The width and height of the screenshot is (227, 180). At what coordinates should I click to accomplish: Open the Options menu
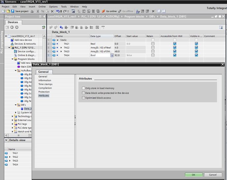point(53,7)
